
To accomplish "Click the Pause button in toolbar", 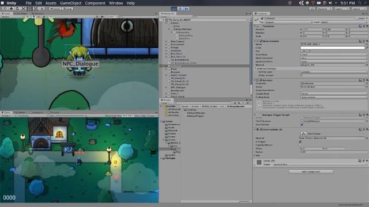I will click(180, 9).
